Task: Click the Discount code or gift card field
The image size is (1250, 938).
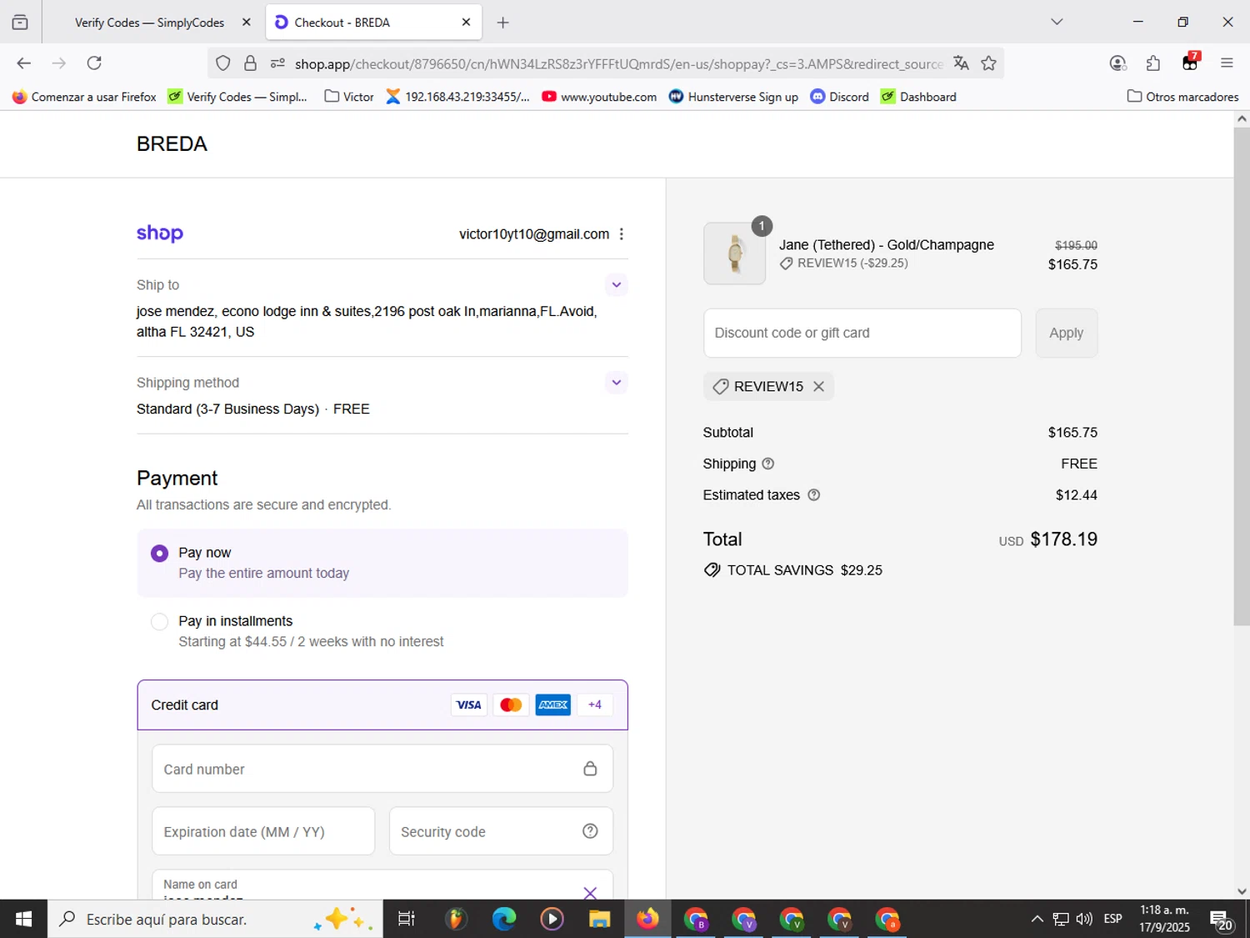Action: (x=862, y=333)
